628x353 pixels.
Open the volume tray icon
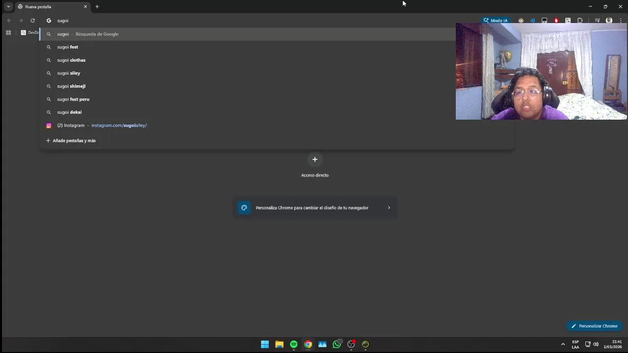596,344
